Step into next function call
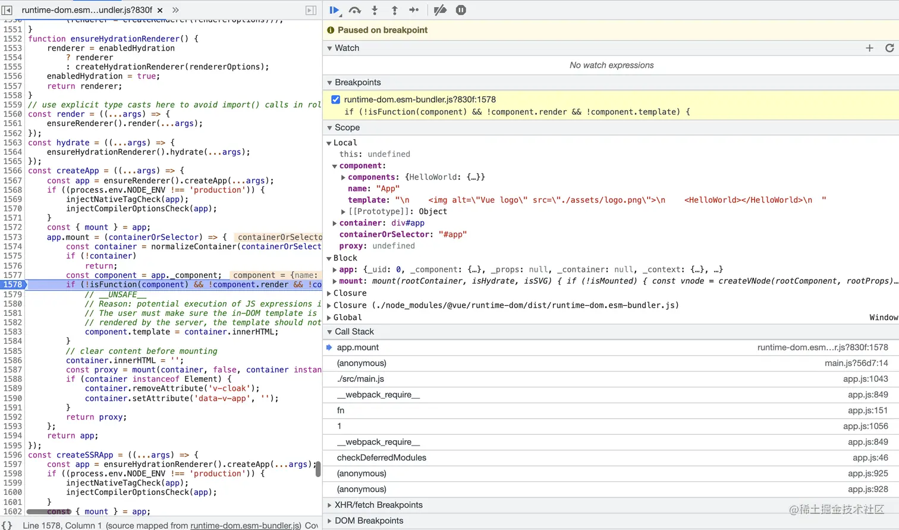Screen dimensions: 899x530 [375, 10]
